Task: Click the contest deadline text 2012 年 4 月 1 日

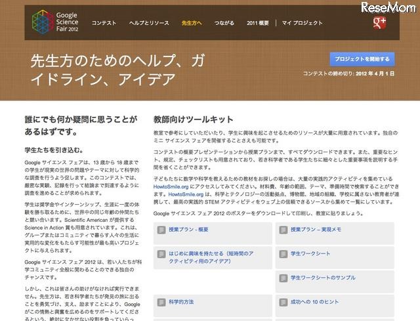Action: pyautogui.click(x=375, y=74)
